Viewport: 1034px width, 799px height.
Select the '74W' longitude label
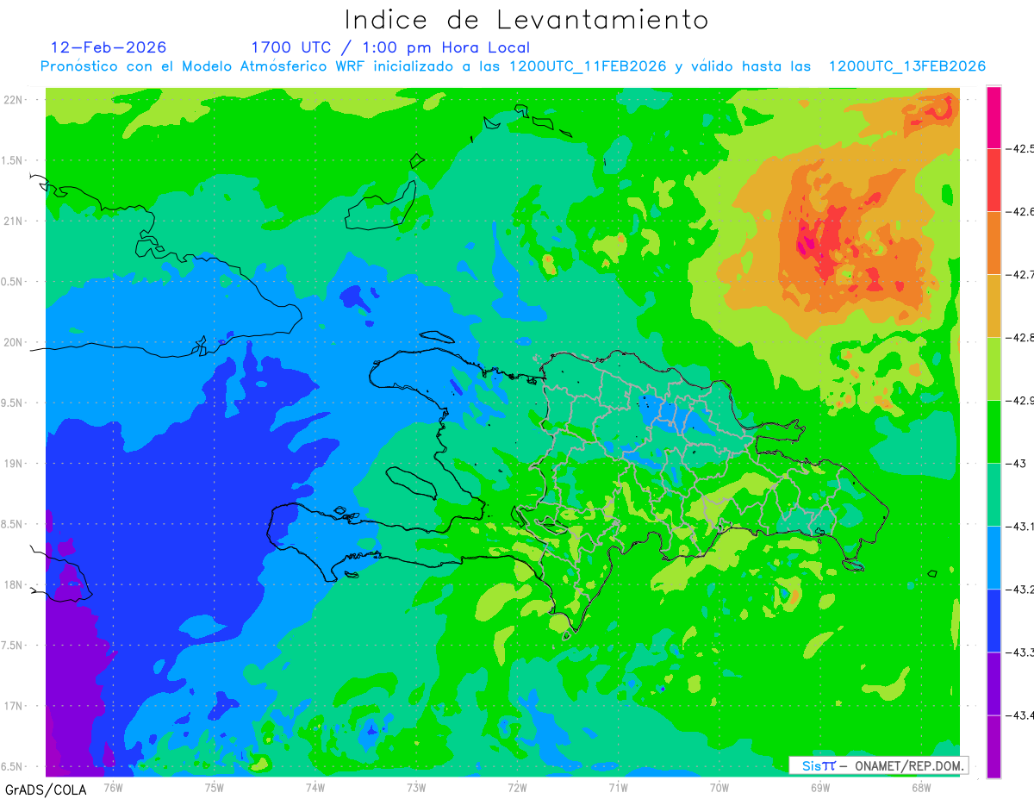[315, 787]
